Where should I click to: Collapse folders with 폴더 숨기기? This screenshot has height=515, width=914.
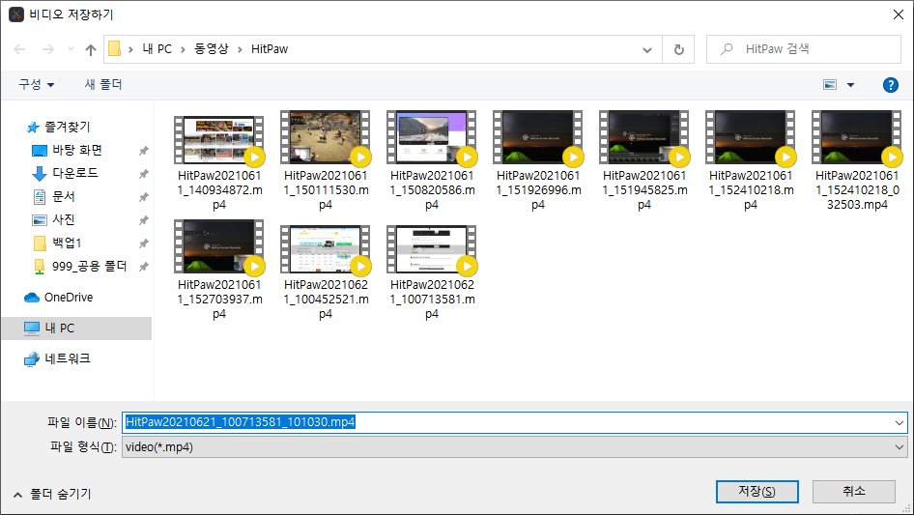coord(52,494)
